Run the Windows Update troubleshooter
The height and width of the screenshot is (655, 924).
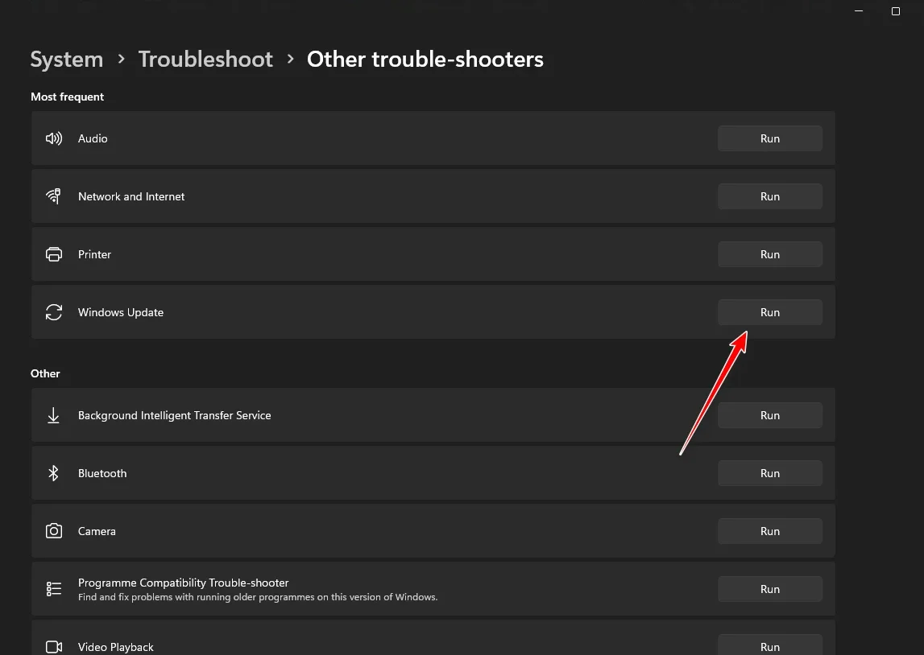[x=769, y=312]
